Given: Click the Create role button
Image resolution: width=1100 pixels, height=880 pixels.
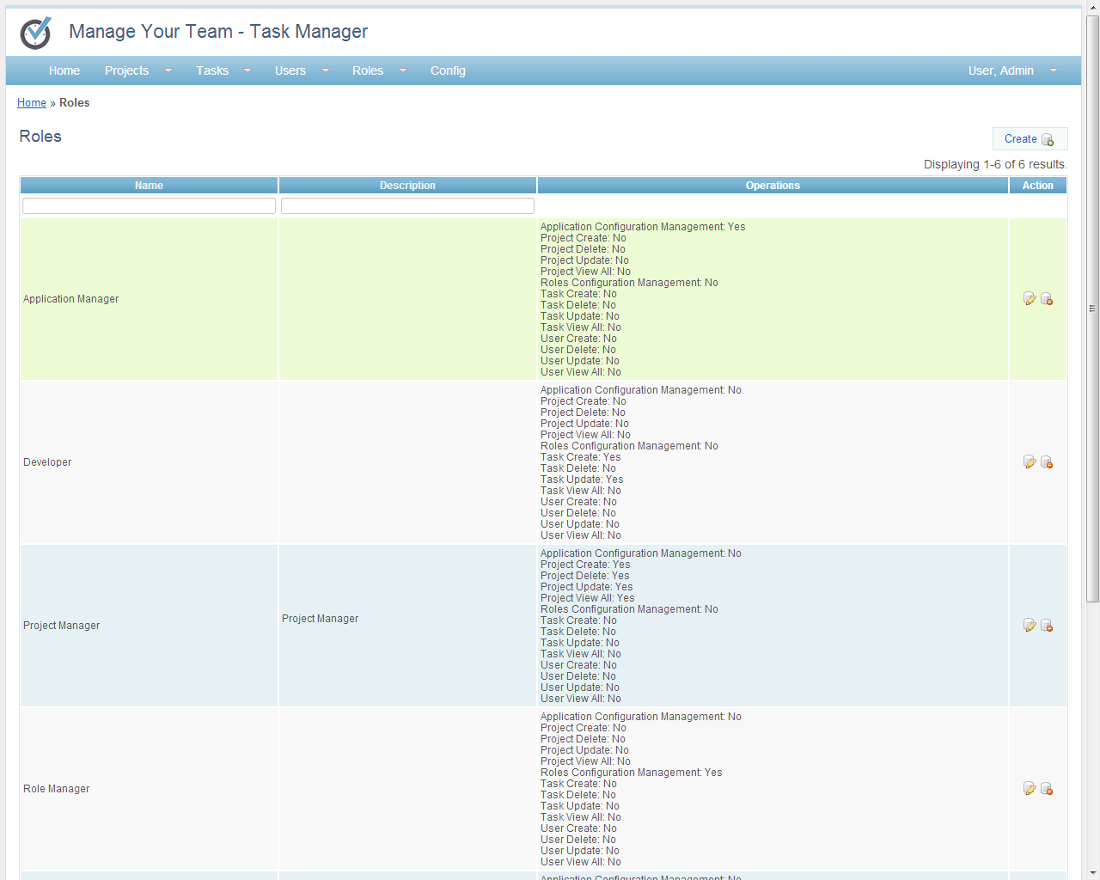Looking at the screenshot, I should [1029, 139].
